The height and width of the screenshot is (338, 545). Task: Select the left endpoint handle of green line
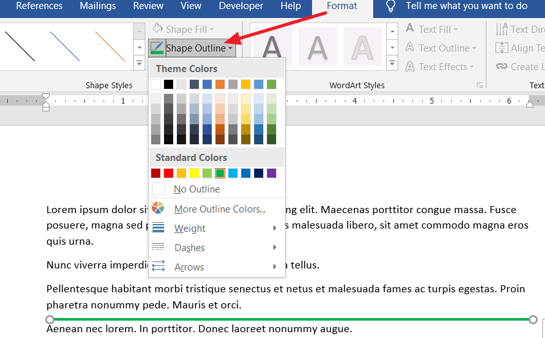50,319
